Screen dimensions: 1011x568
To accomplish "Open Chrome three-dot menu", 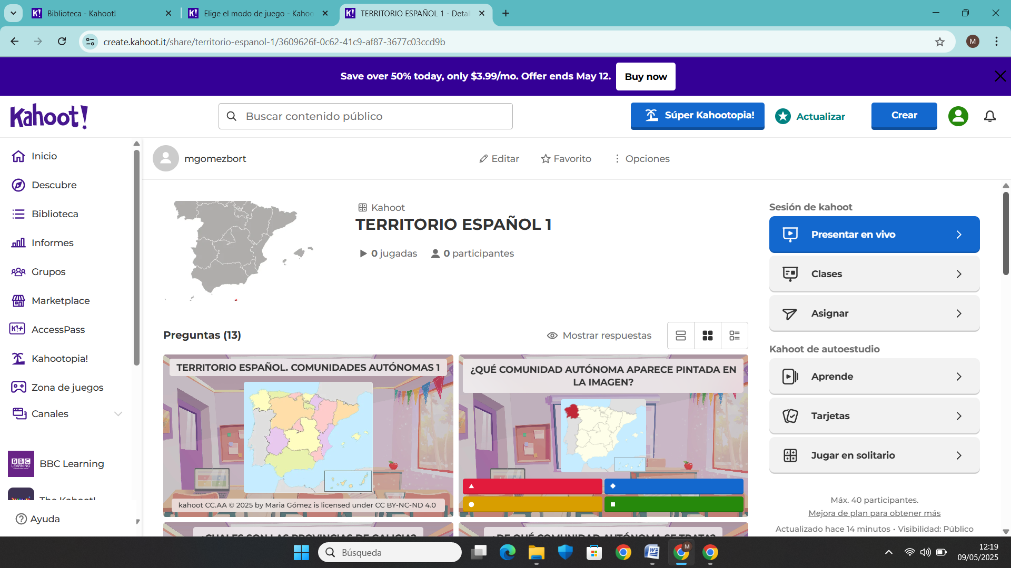I will (x=996, y=42).
